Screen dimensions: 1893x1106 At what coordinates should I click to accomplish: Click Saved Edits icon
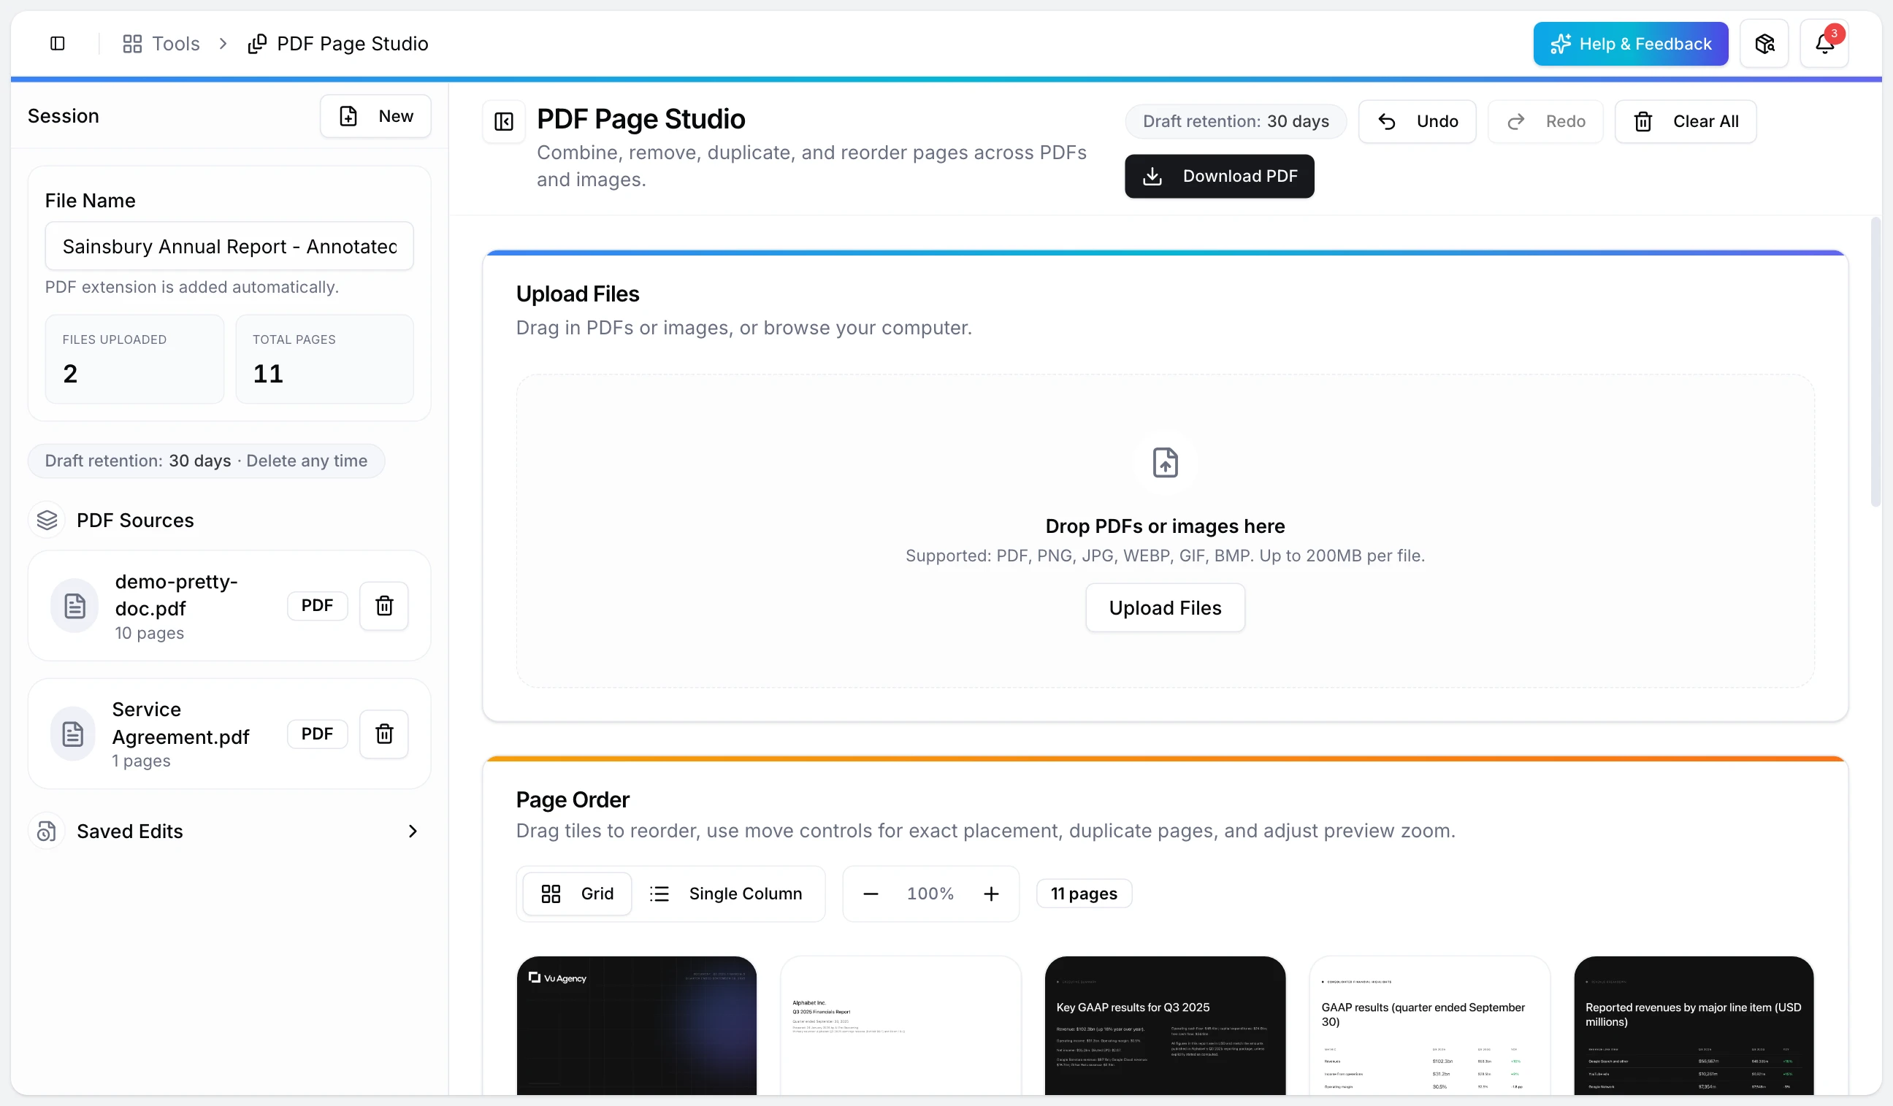coord(47,832)
